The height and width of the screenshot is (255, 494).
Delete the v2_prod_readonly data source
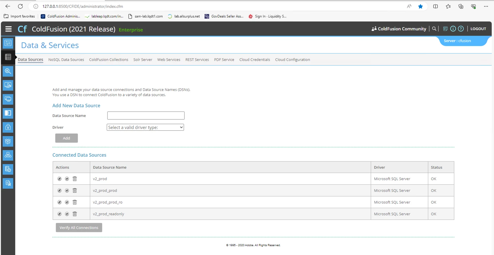(x=75, y=214)
